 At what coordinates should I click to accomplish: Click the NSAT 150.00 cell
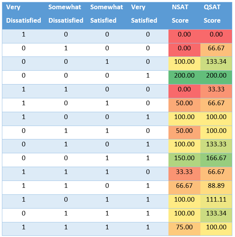click(184, 158)
